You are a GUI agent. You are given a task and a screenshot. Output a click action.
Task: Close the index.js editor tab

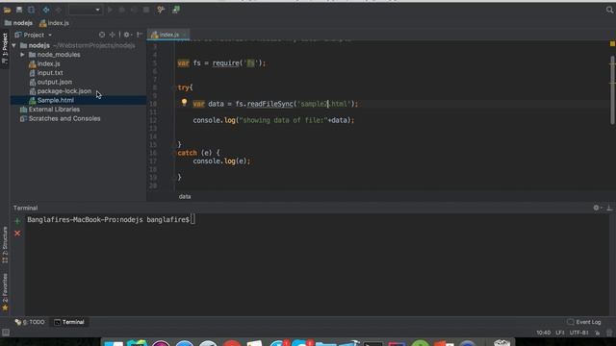(184, 35)
